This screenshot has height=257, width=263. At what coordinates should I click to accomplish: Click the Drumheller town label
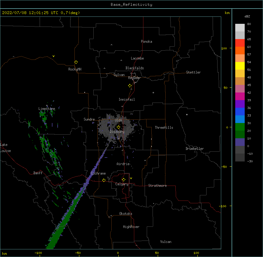pos(195,149)
